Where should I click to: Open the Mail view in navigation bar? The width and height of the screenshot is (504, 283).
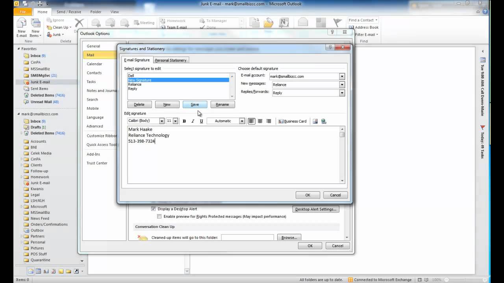click(30, 271)
